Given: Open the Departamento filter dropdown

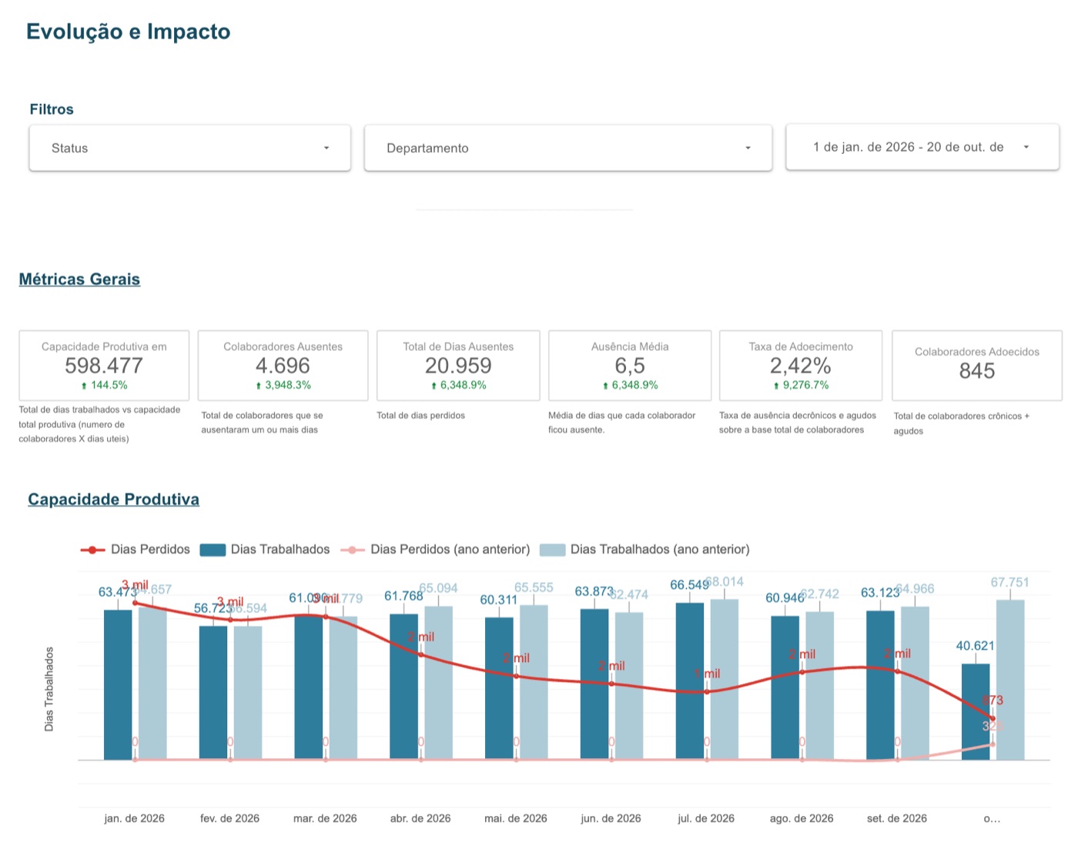Looking at the screenshot, I should click(567, 148).
